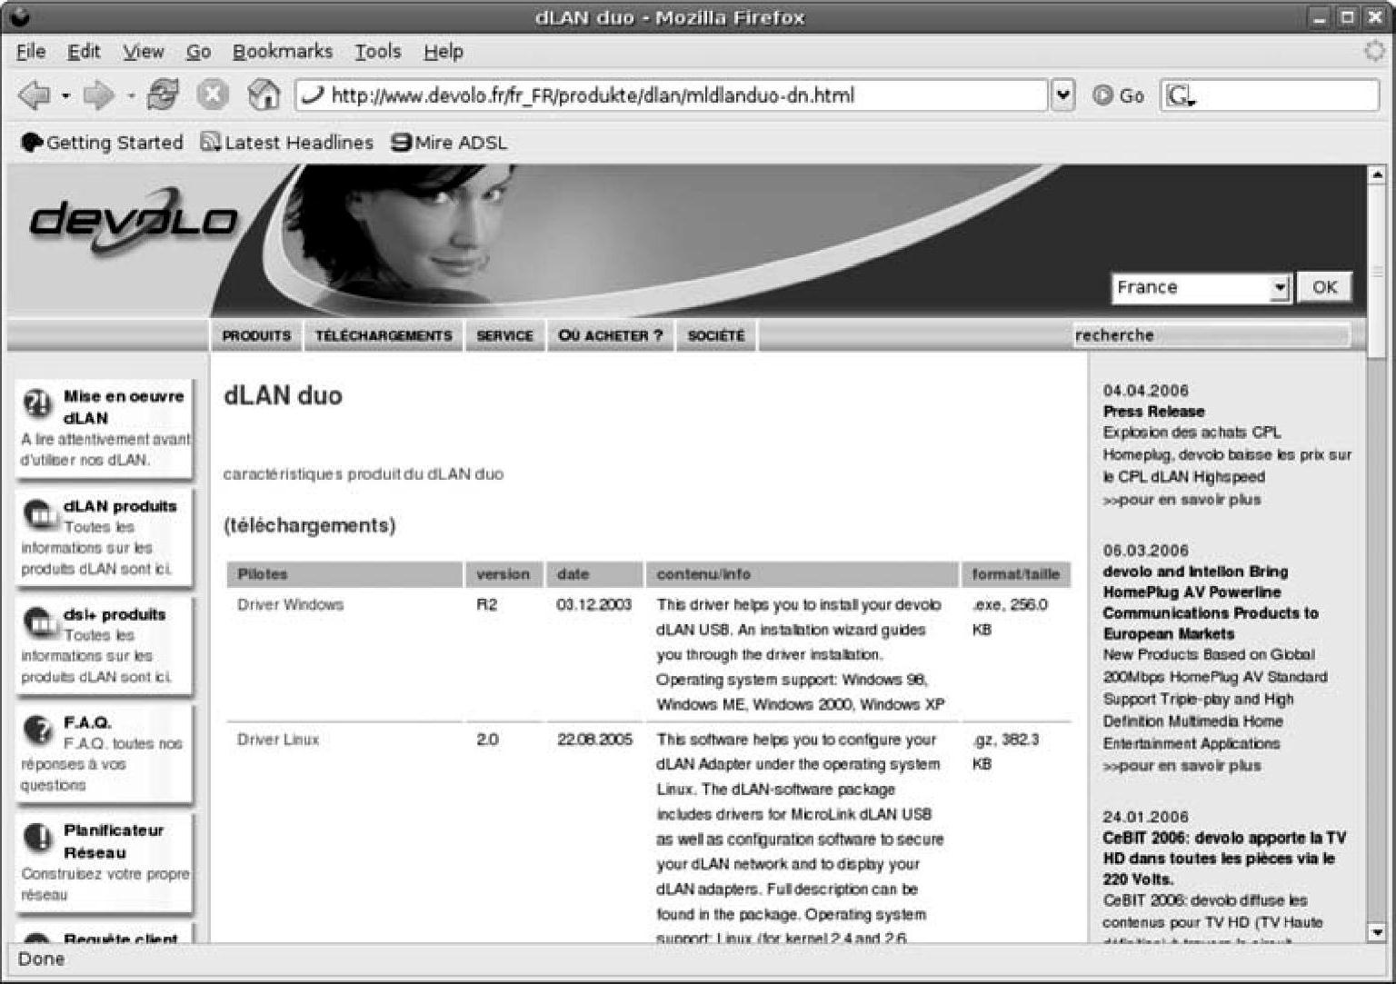
Task: Open the Getting Started bookmark
Action: 102,143
